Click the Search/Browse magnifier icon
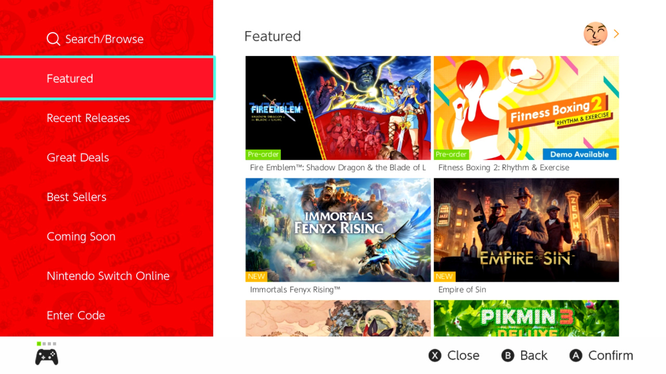This screenshot has height=374, width=666. (53, 39)
